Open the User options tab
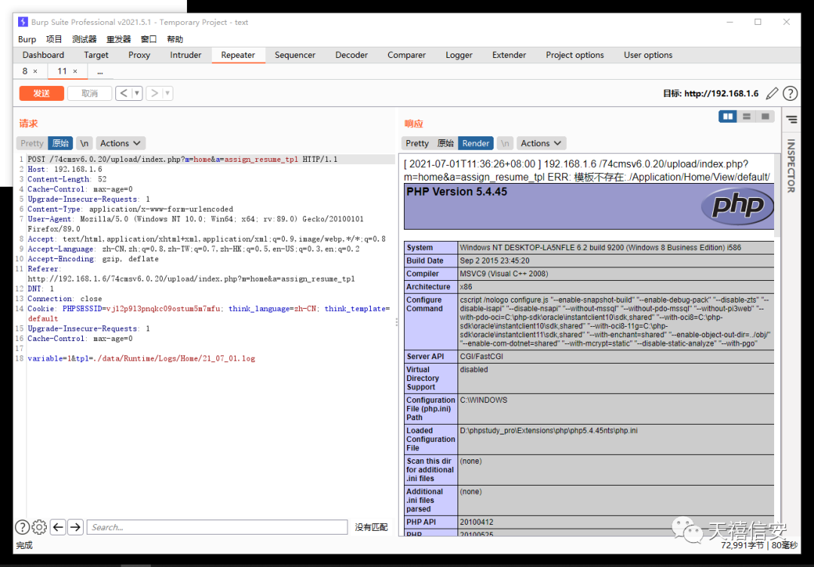The width and height of the screenshot is (814, 567). [648, 55]
